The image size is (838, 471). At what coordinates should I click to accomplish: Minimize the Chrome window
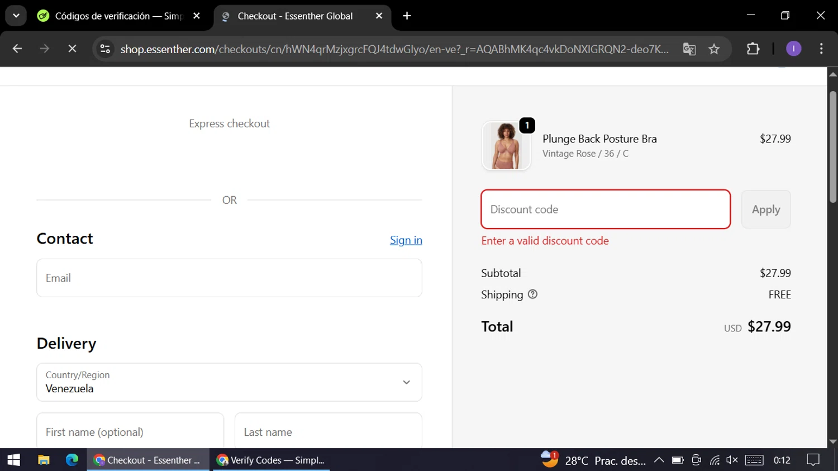pos(751,15)
